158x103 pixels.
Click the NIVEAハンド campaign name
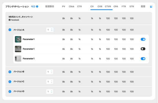[x=21, y=17]
